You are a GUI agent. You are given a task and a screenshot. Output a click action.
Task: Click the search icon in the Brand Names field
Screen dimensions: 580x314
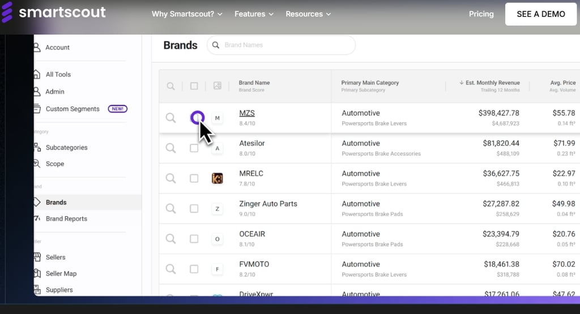[216, 45]
